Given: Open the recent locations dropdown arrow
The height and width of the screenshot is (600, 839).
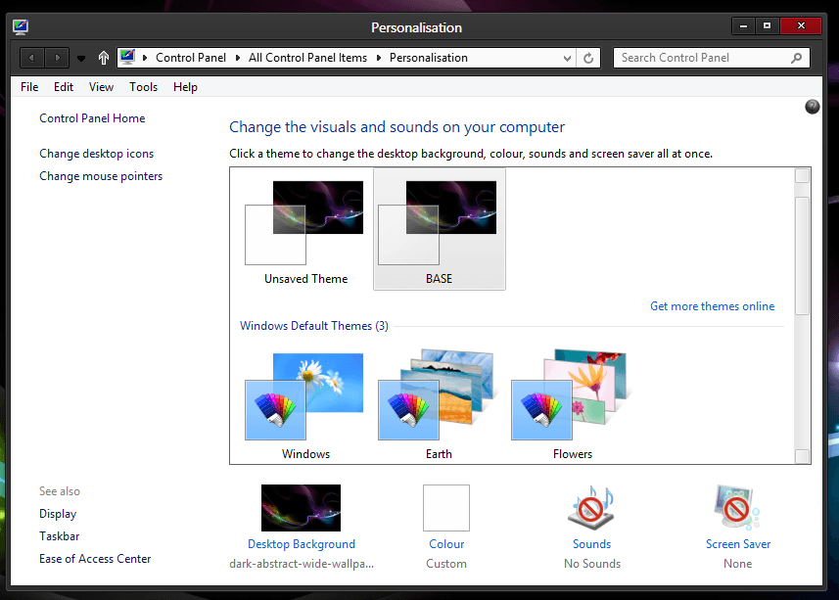Looking at the screenshot, I should tap(81, 58).
